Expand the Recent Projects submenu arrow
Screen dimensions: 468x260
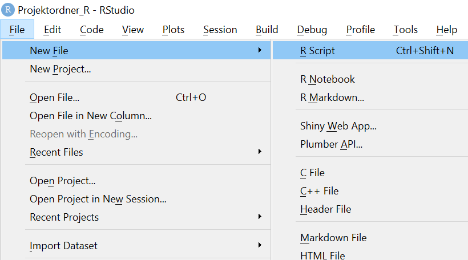coord(260,217)
